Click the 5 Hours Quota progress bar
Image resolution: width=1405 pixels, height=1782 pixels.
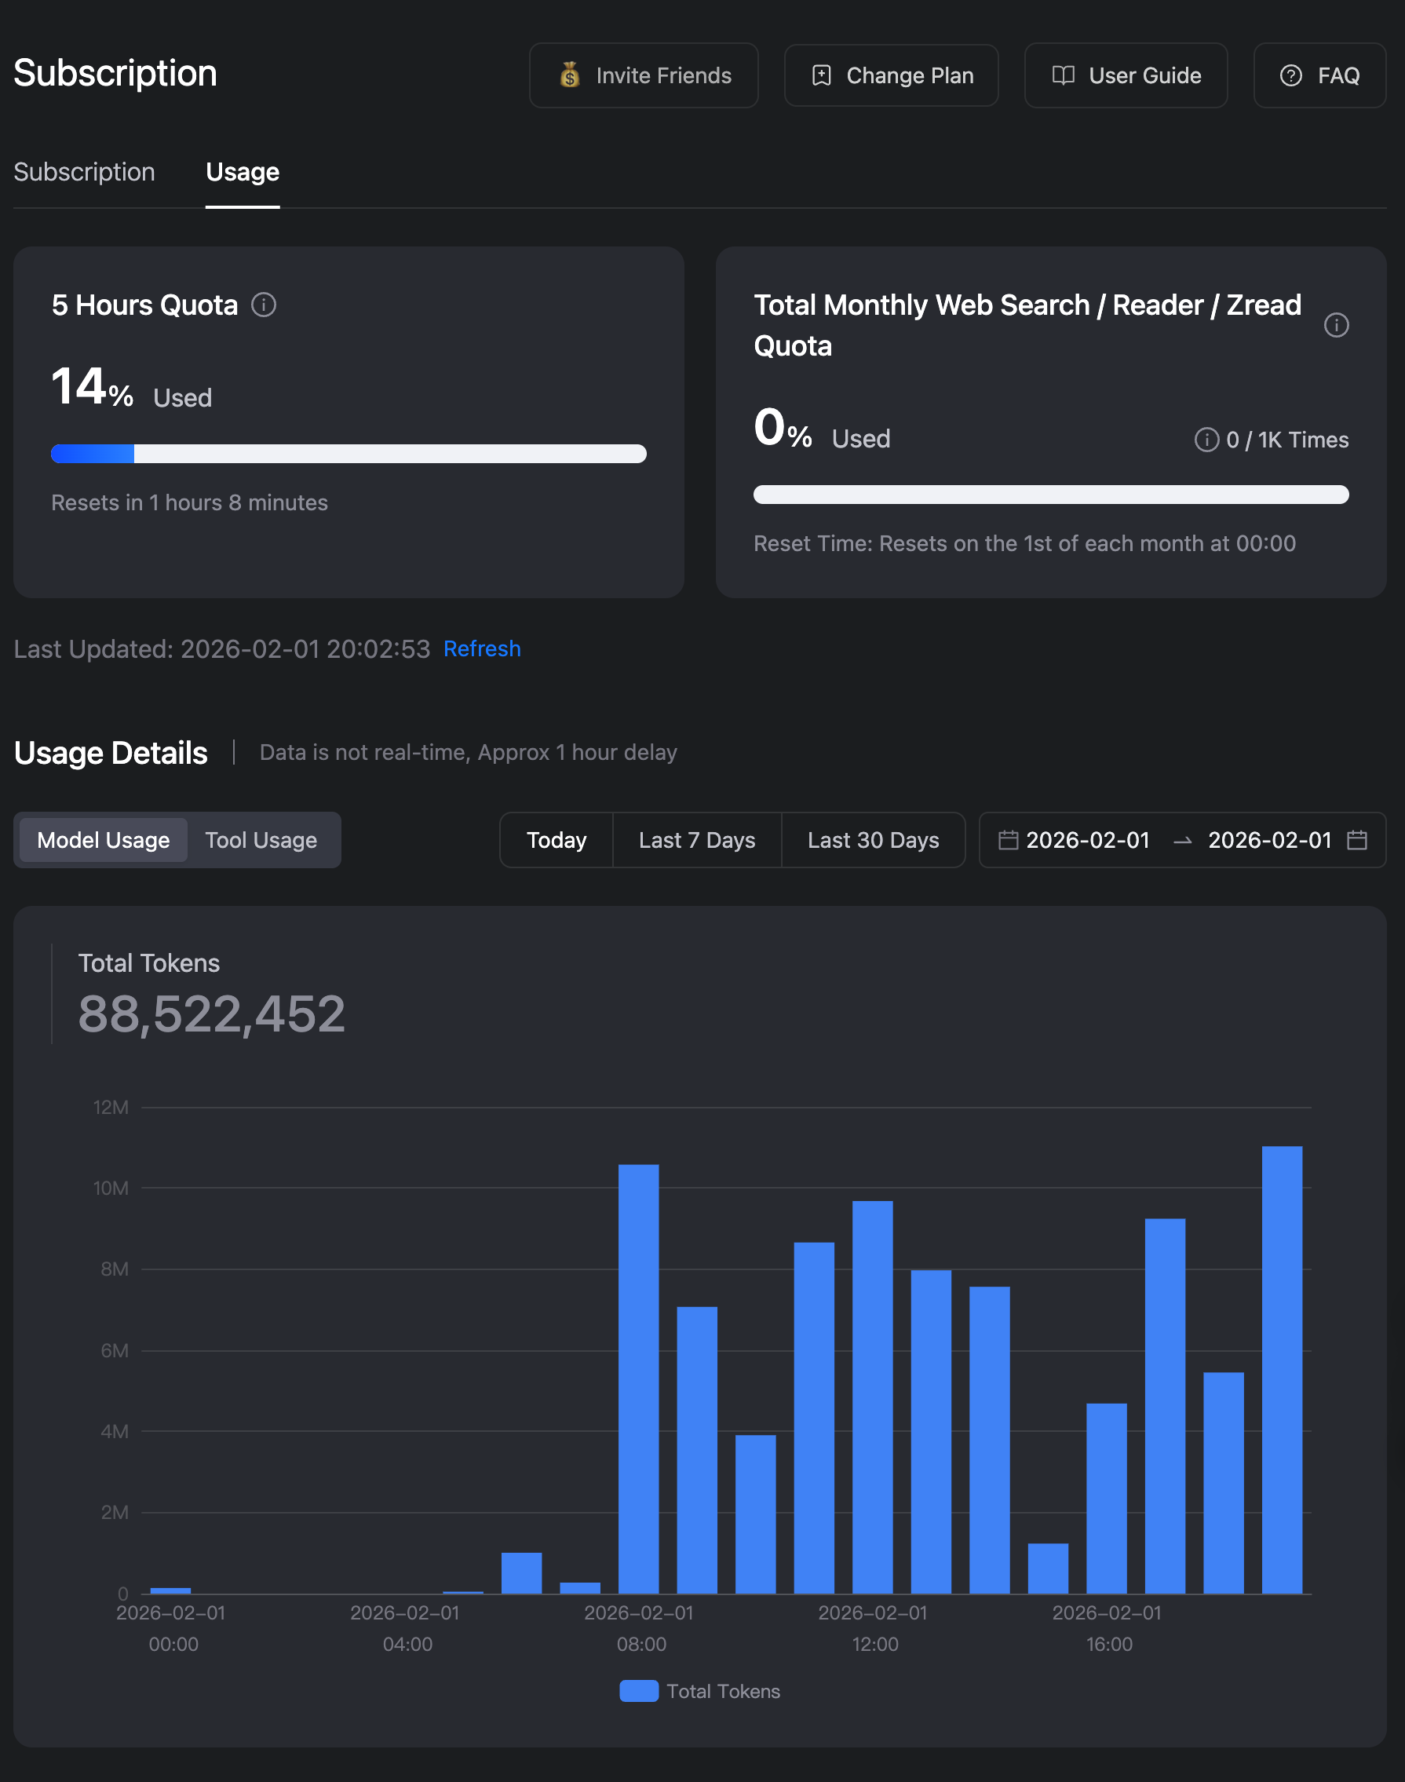coord(349,455)
